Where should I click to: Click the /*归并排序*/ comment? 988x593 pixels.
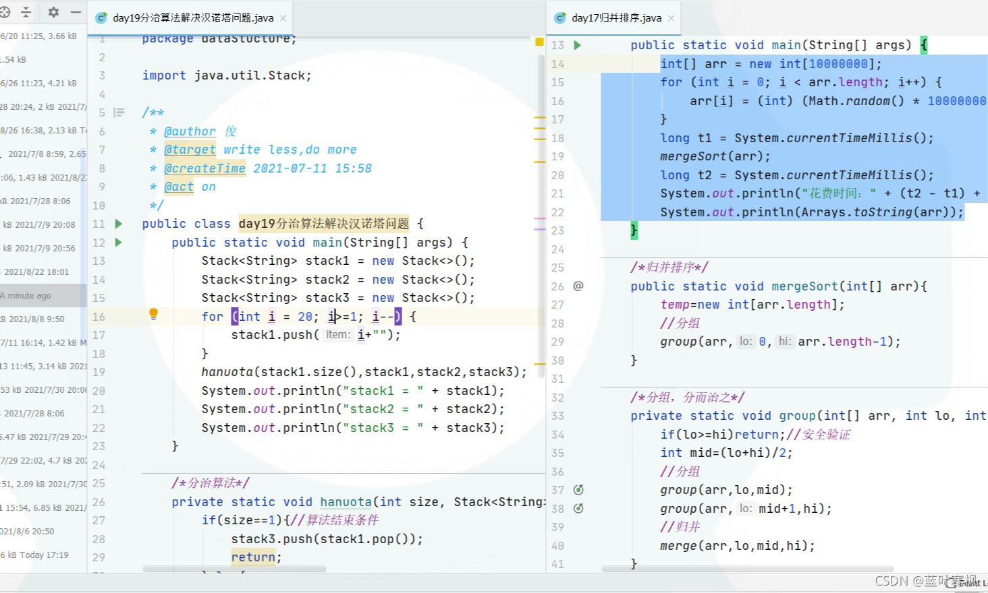point(669,268)
